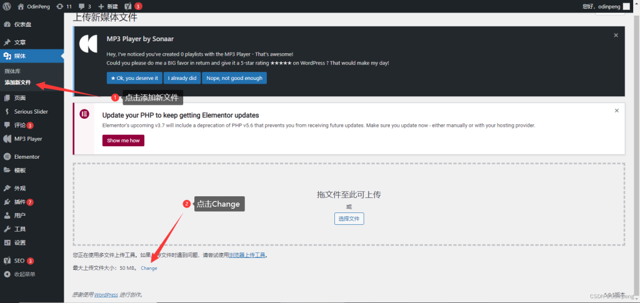This screenshot has height=303, width=640.
Task: Click the Elementor icon in sidebar
Action: pyautogui.click(x=7, y=157)
